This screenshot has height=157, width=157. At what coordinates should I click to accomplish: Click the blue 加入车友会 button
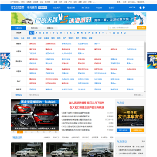(x=123, y=130)
